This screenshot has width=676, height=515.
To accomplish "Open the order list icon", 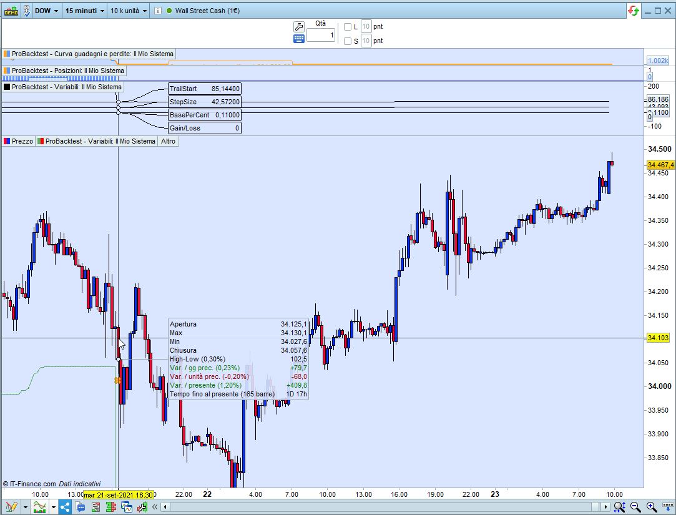I will [x=96, y=507].
